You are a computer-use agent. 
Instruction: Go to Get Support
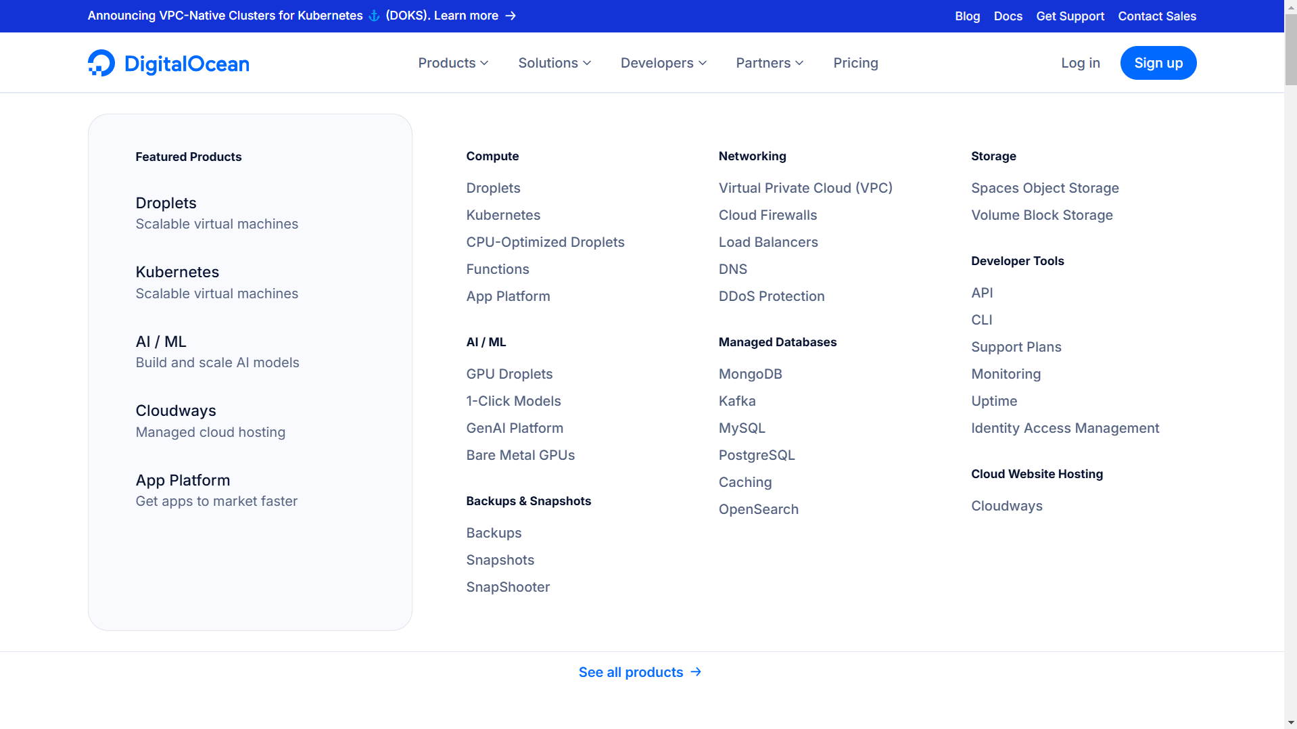pyautogui.click(x=1070, y=16)
